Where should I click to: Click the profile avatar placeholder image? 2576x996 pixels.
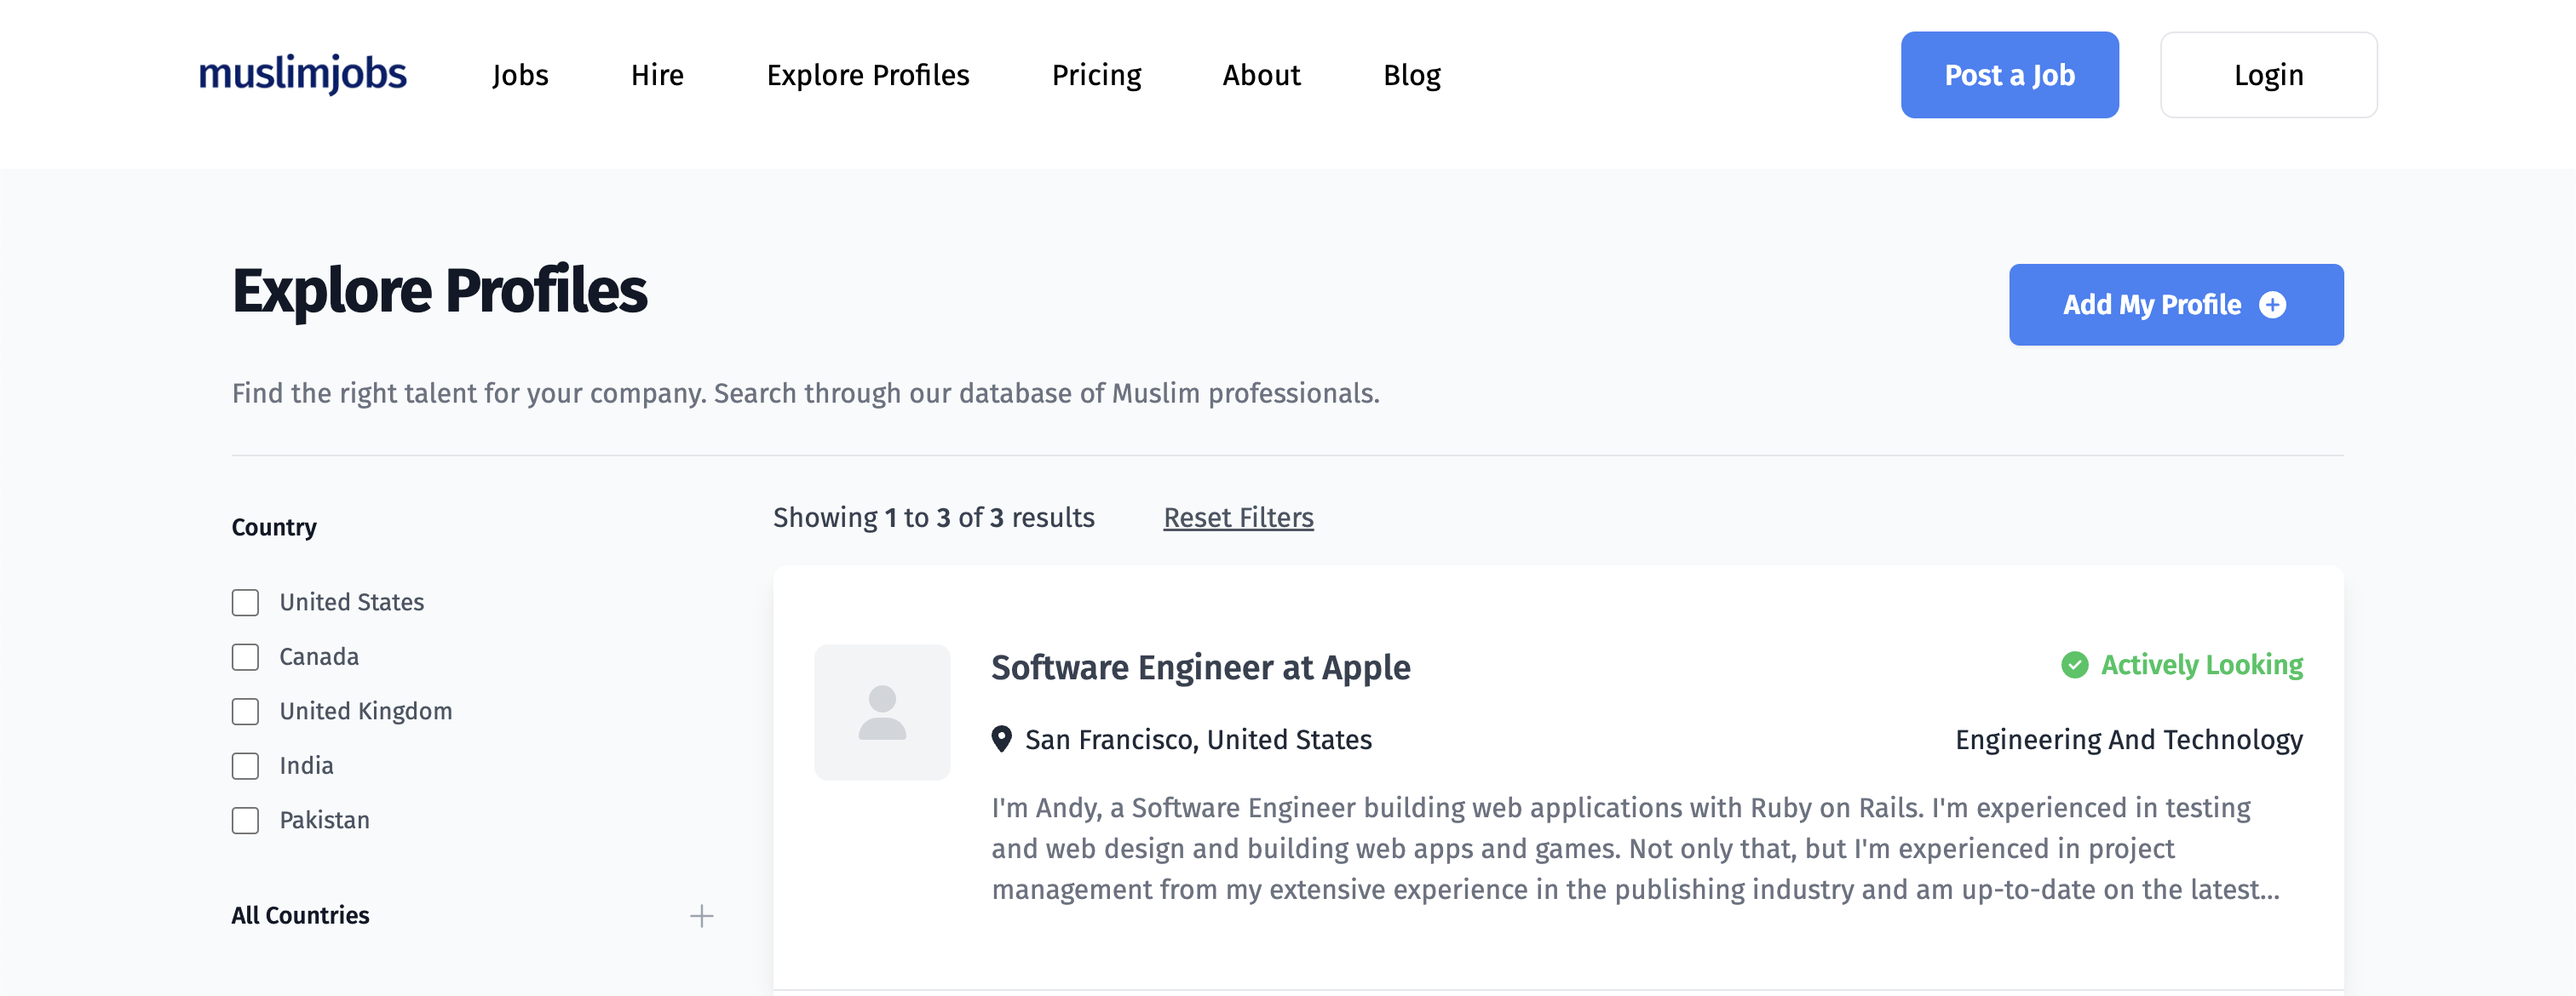(881, 712)
